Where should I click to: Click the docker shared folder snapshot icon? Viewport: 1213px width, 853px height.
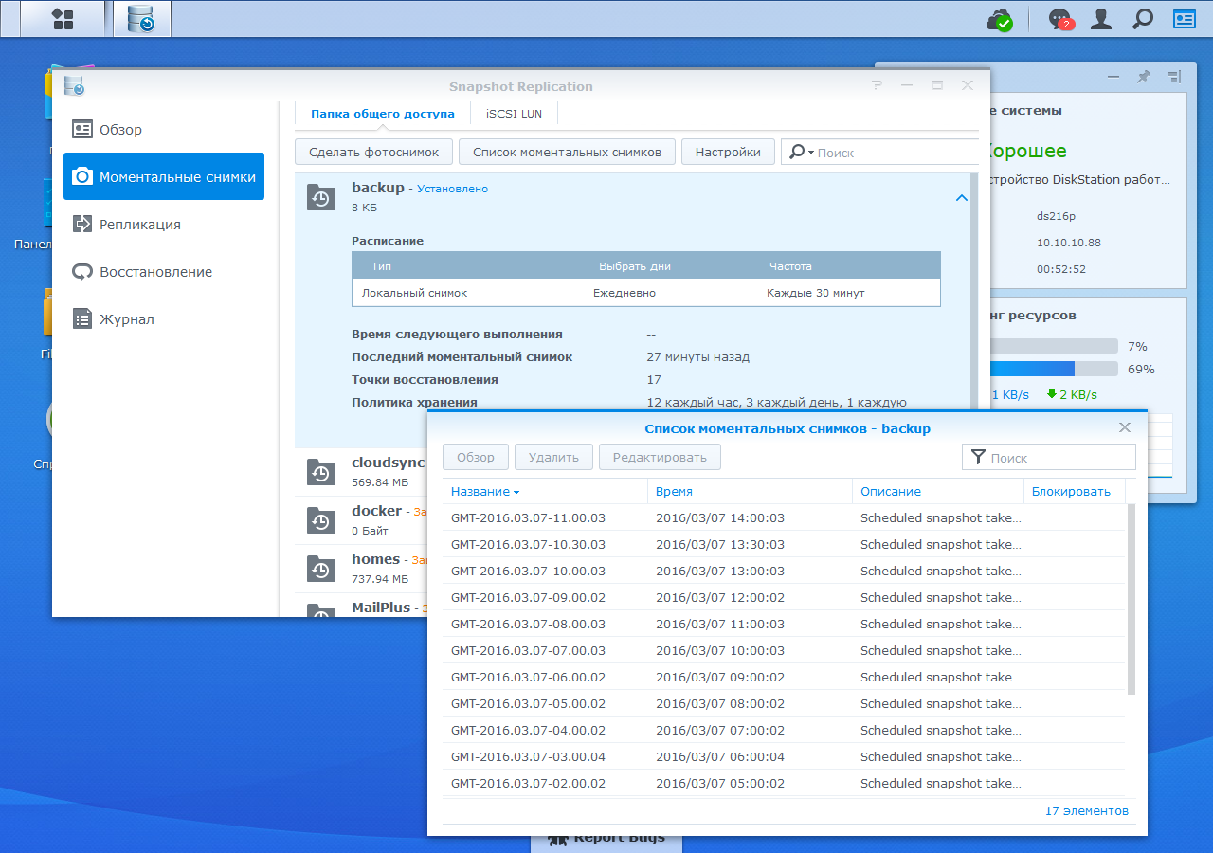320,519
